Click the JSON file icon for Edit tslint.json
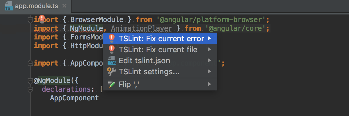The width and height of the screenshot is (349, 116). tap(111, 61)
